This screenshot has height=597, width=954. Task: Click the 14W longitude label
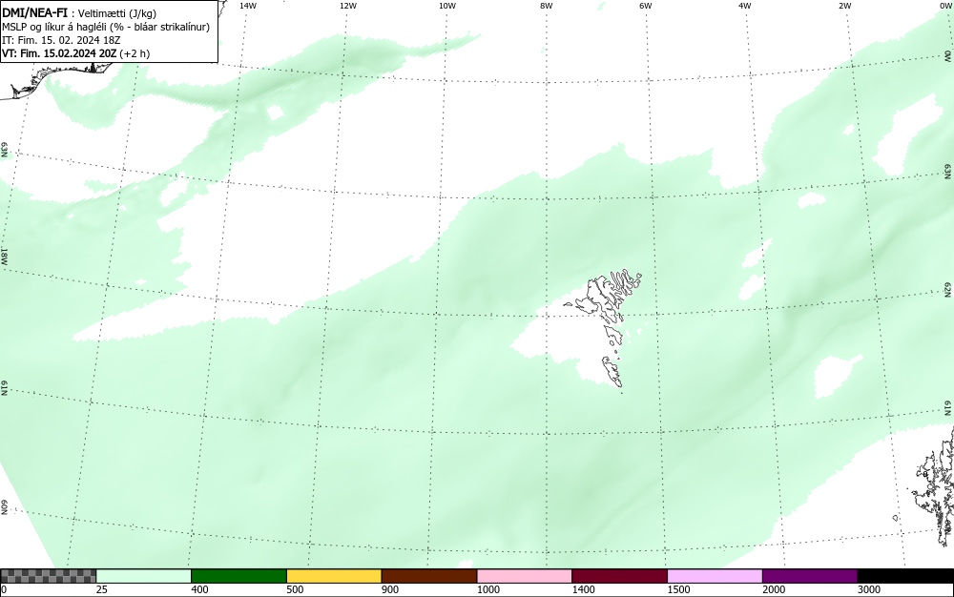point(248,6)
